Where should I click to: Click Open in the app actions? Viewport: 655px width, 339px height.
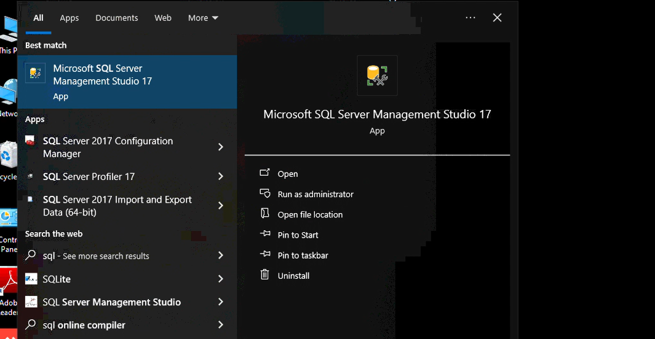288,174
